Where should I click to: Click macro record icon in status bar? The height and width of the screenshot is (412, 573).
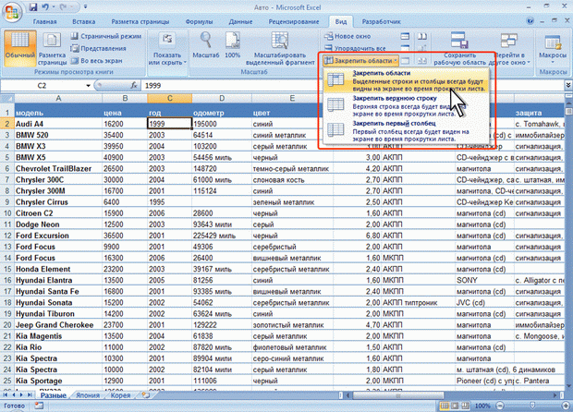coord(39,406)
